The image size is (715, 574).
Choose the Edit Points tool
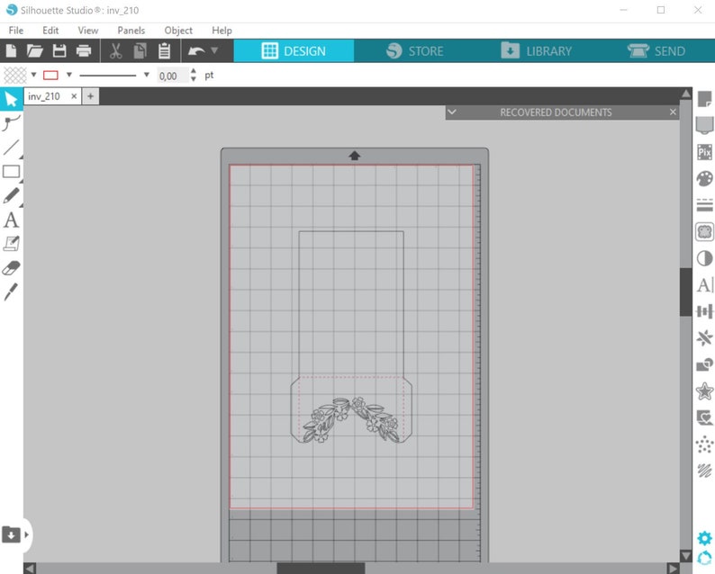pos(11,123)
